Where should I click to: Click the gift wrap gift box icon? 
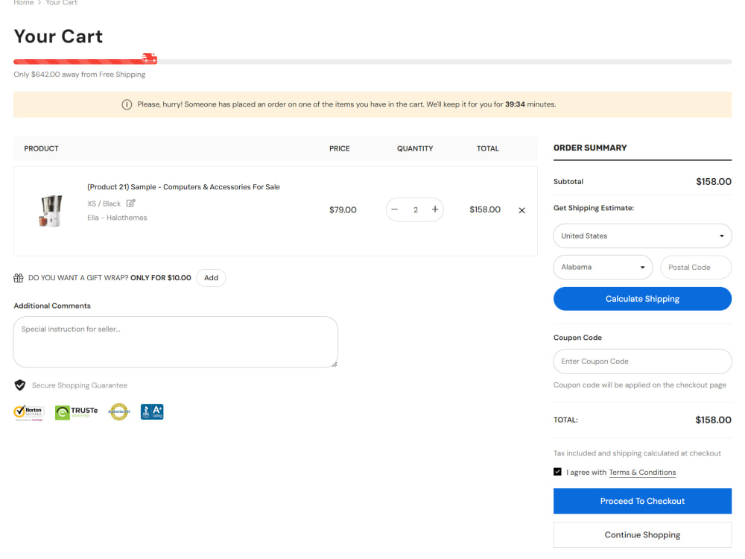(17, 277)
